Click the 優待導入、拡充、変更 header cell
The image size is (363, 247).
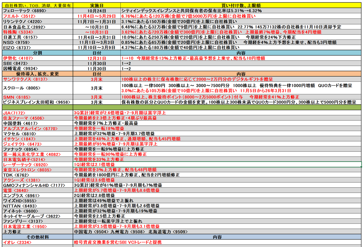pos(38,73)
